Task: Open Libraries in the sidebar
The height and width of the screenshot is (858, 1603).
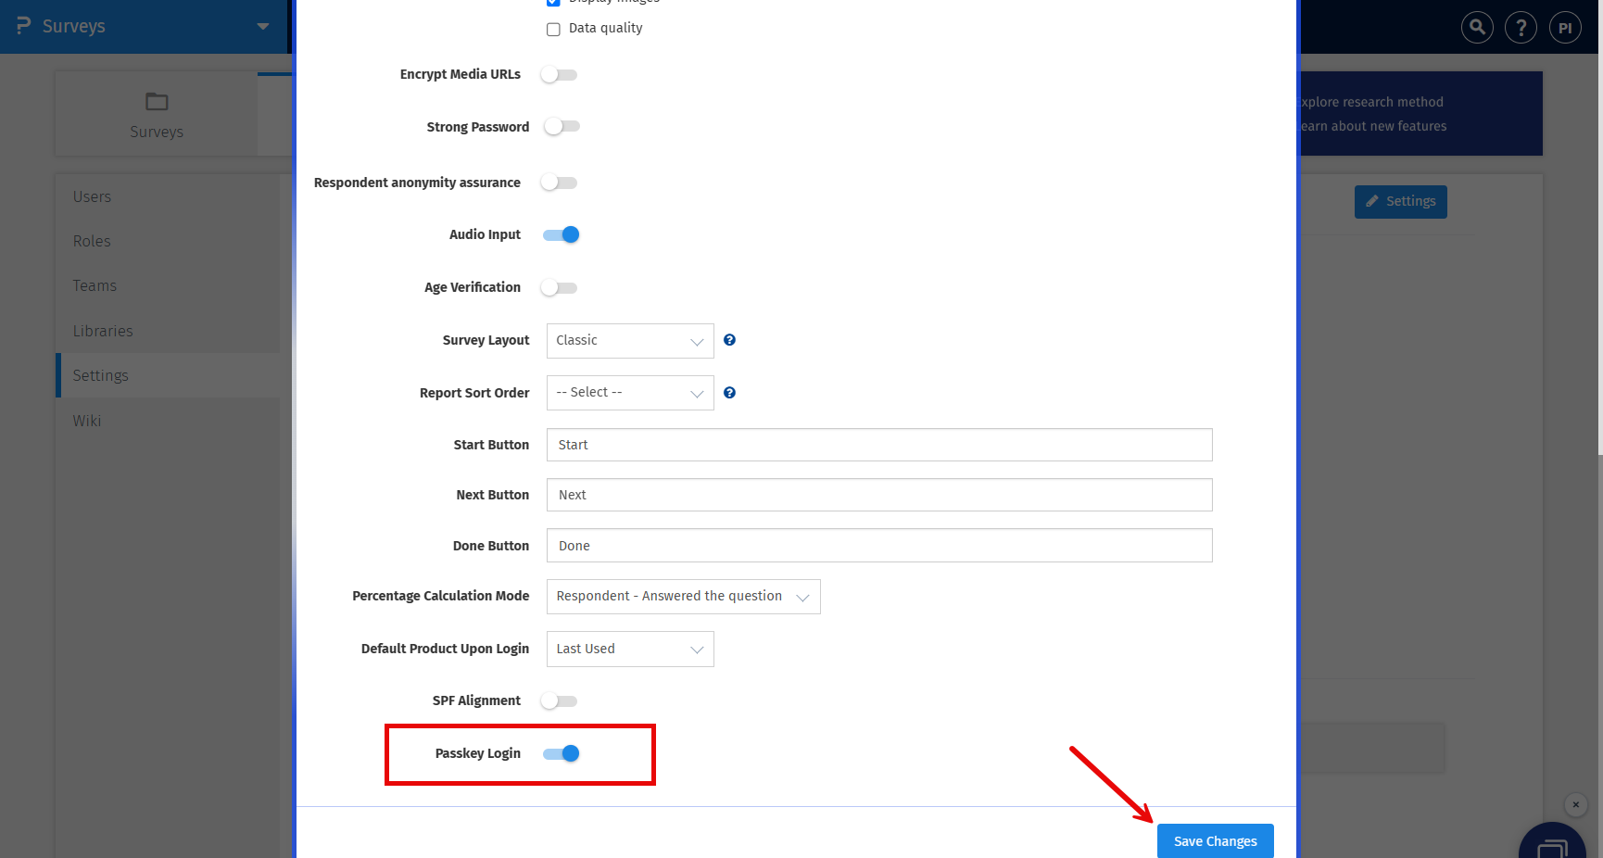Action: pos(103,331)
